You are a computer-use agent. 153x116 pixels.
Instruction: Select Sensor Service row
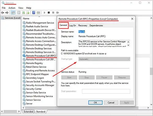(x=39, y=100)
